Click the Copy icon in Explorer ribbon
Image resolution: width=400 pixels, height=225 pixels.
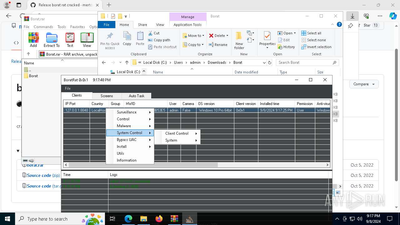coord(127,39)
